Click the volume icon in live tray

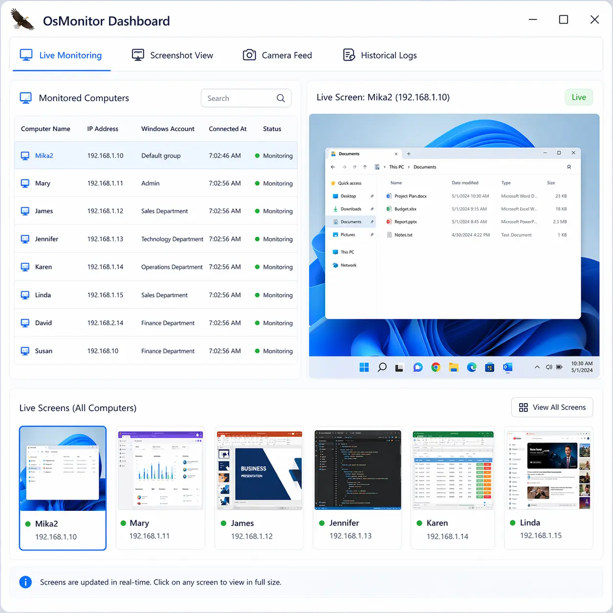[548, 367]
